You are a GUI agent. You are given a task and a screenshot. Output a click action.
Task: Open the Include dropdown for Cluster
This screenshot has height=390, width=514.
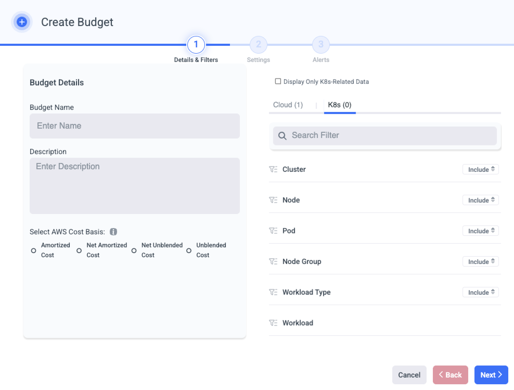coord(480,169)
